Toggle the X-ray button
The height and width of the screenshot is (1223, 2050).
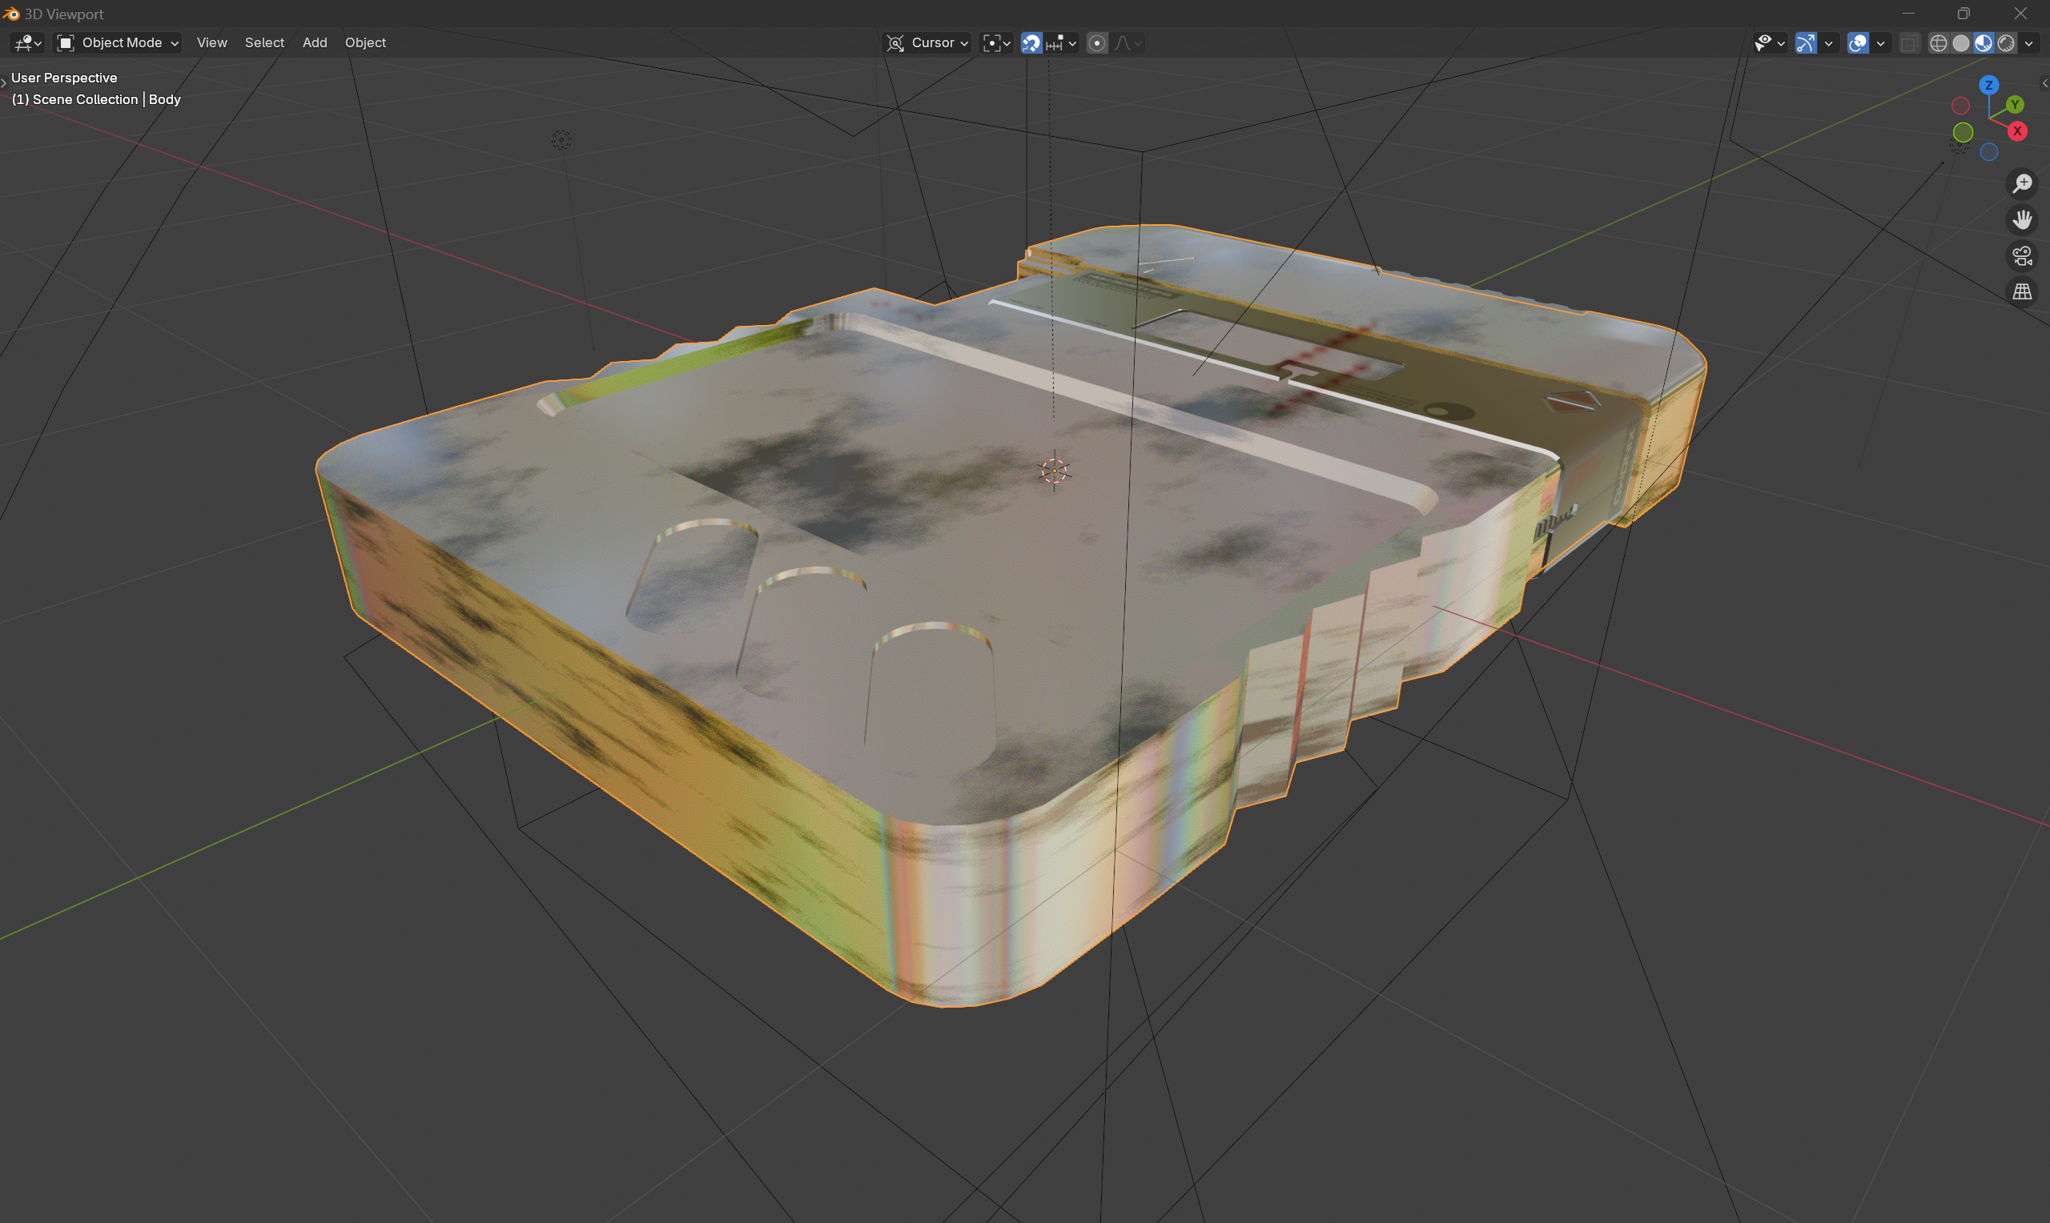tap(1909, 43)
